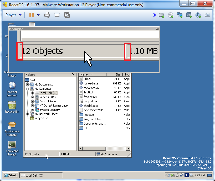Click the serial port device icon
215x181 pixels.
click(x=189, y=15)
